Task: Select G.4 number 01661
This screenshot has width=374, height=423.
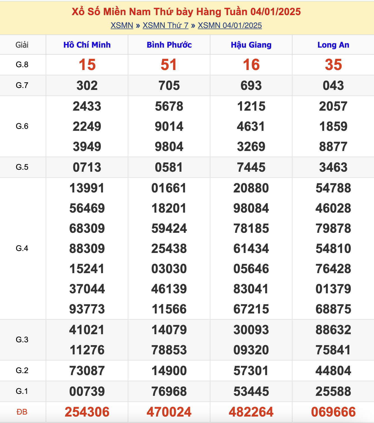Action: point(169,188)
